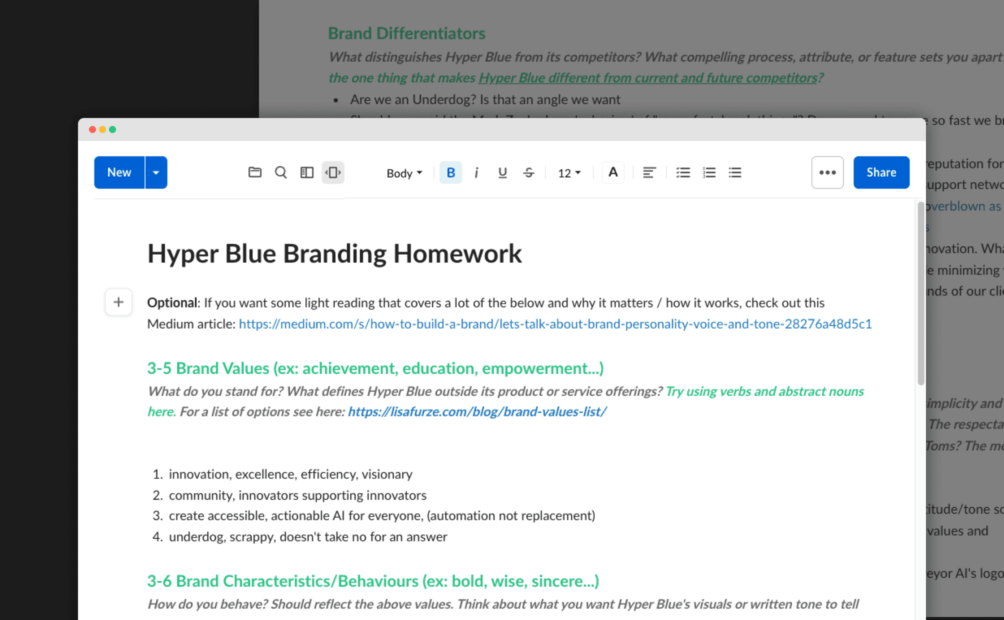Click the bold word Optional
Screen dimensions: 1004x620
172,303
